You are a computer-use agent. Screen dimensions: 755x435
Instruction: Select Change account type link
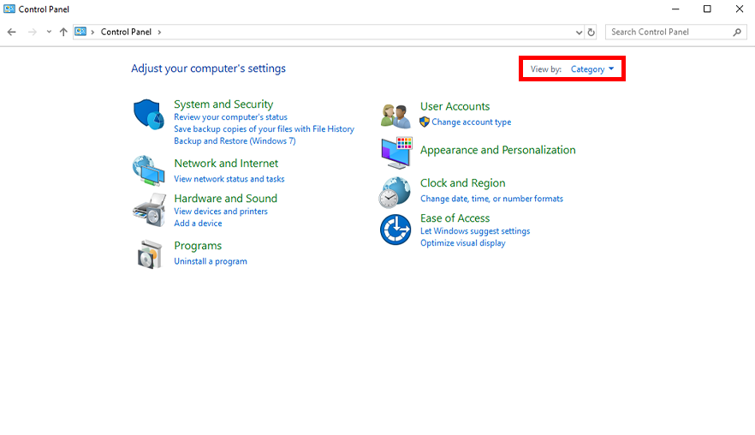471,122
